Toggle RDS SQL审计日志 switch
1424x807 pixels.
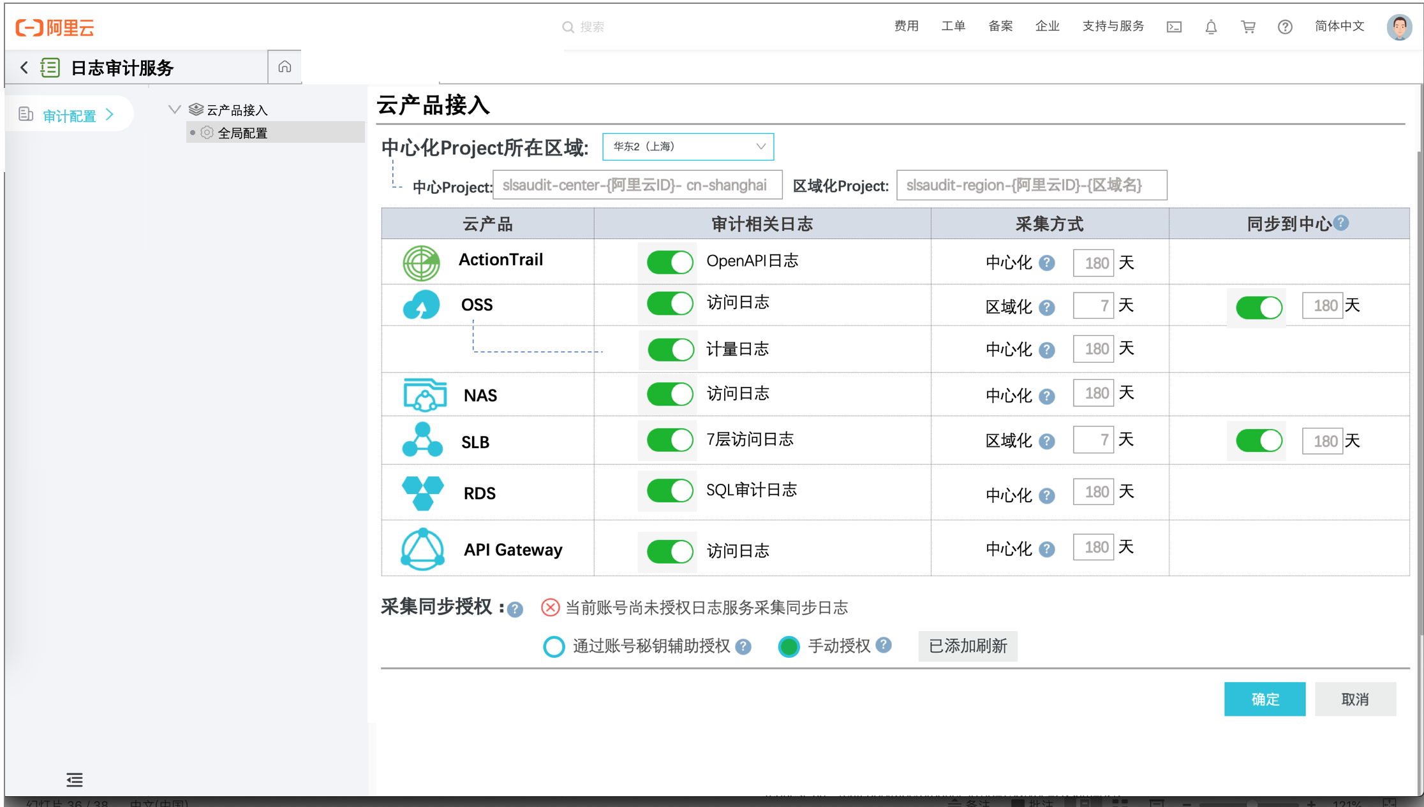click(x=670, y=491)
